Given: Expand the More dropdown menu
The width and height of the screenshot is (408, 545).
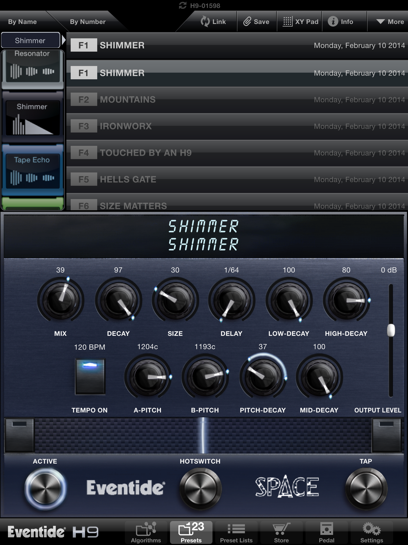Looking at the screenshot, I should [390, 22].
